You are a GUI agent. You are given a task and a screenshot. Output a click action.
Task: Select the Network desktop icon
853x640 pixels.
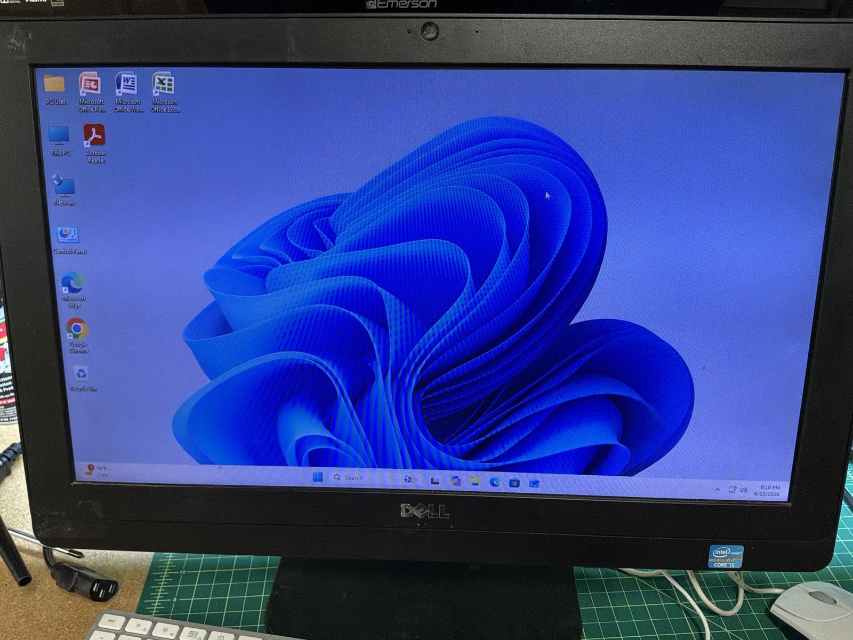pyautogui.click(x=65, y=190)
